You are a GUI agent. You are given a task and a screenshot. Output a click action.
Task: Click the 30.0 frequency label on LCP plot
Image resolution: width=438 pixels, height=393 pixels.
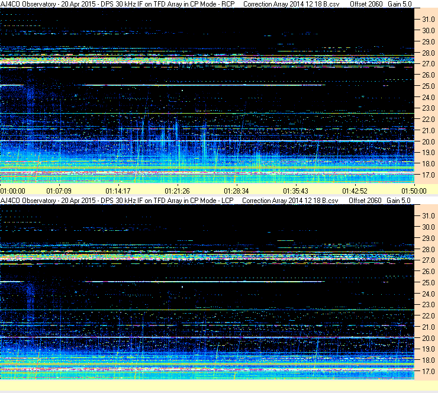pyautogui.click(x=429, y=227)
